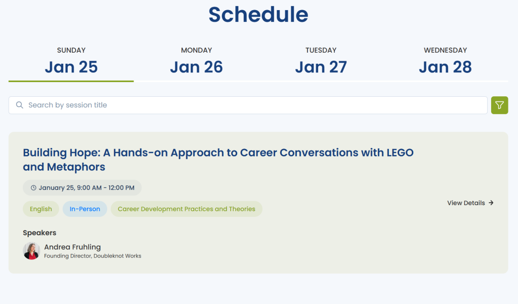The width and height of the screenshot is (518, 304).
Task: Click the clock icon beside session time
Action: [33, 188]
